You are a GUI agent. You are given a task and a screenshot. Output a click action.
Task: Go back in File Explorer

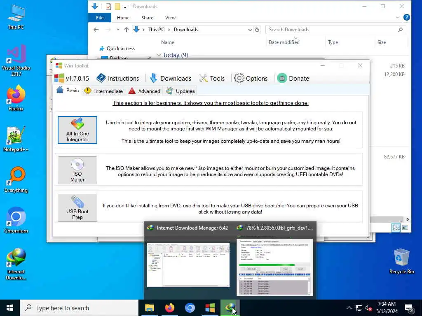click(x=96, y=30)
